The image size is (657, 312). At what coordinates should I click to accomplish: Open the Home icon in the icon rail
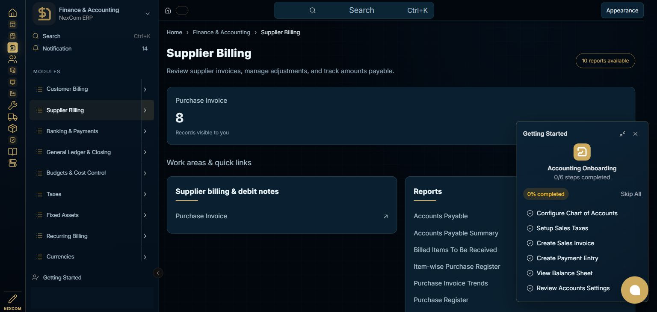[12, 13]
